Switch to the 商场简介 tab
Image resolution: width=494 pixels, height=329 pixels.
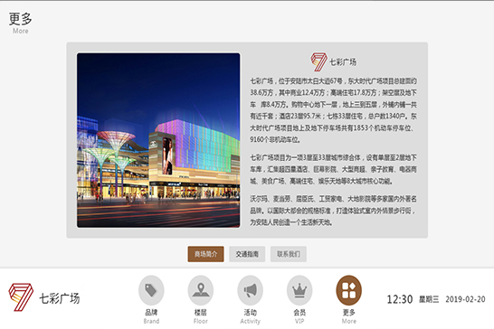(205, 254)
